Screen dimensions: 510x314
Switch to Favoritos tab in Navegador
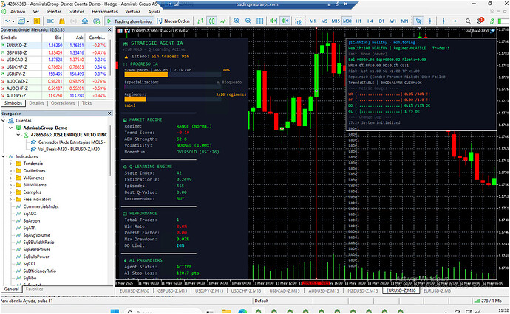(35, 289)
